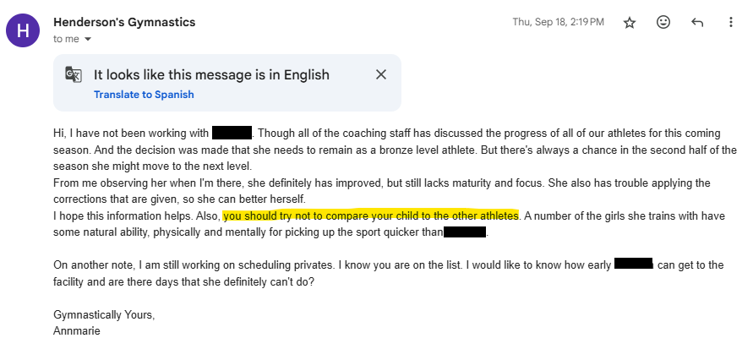Click the "scheduling privates" sentence
Image resolution: width=753 pixels, height=349 pixels.
tap(211, 264)
